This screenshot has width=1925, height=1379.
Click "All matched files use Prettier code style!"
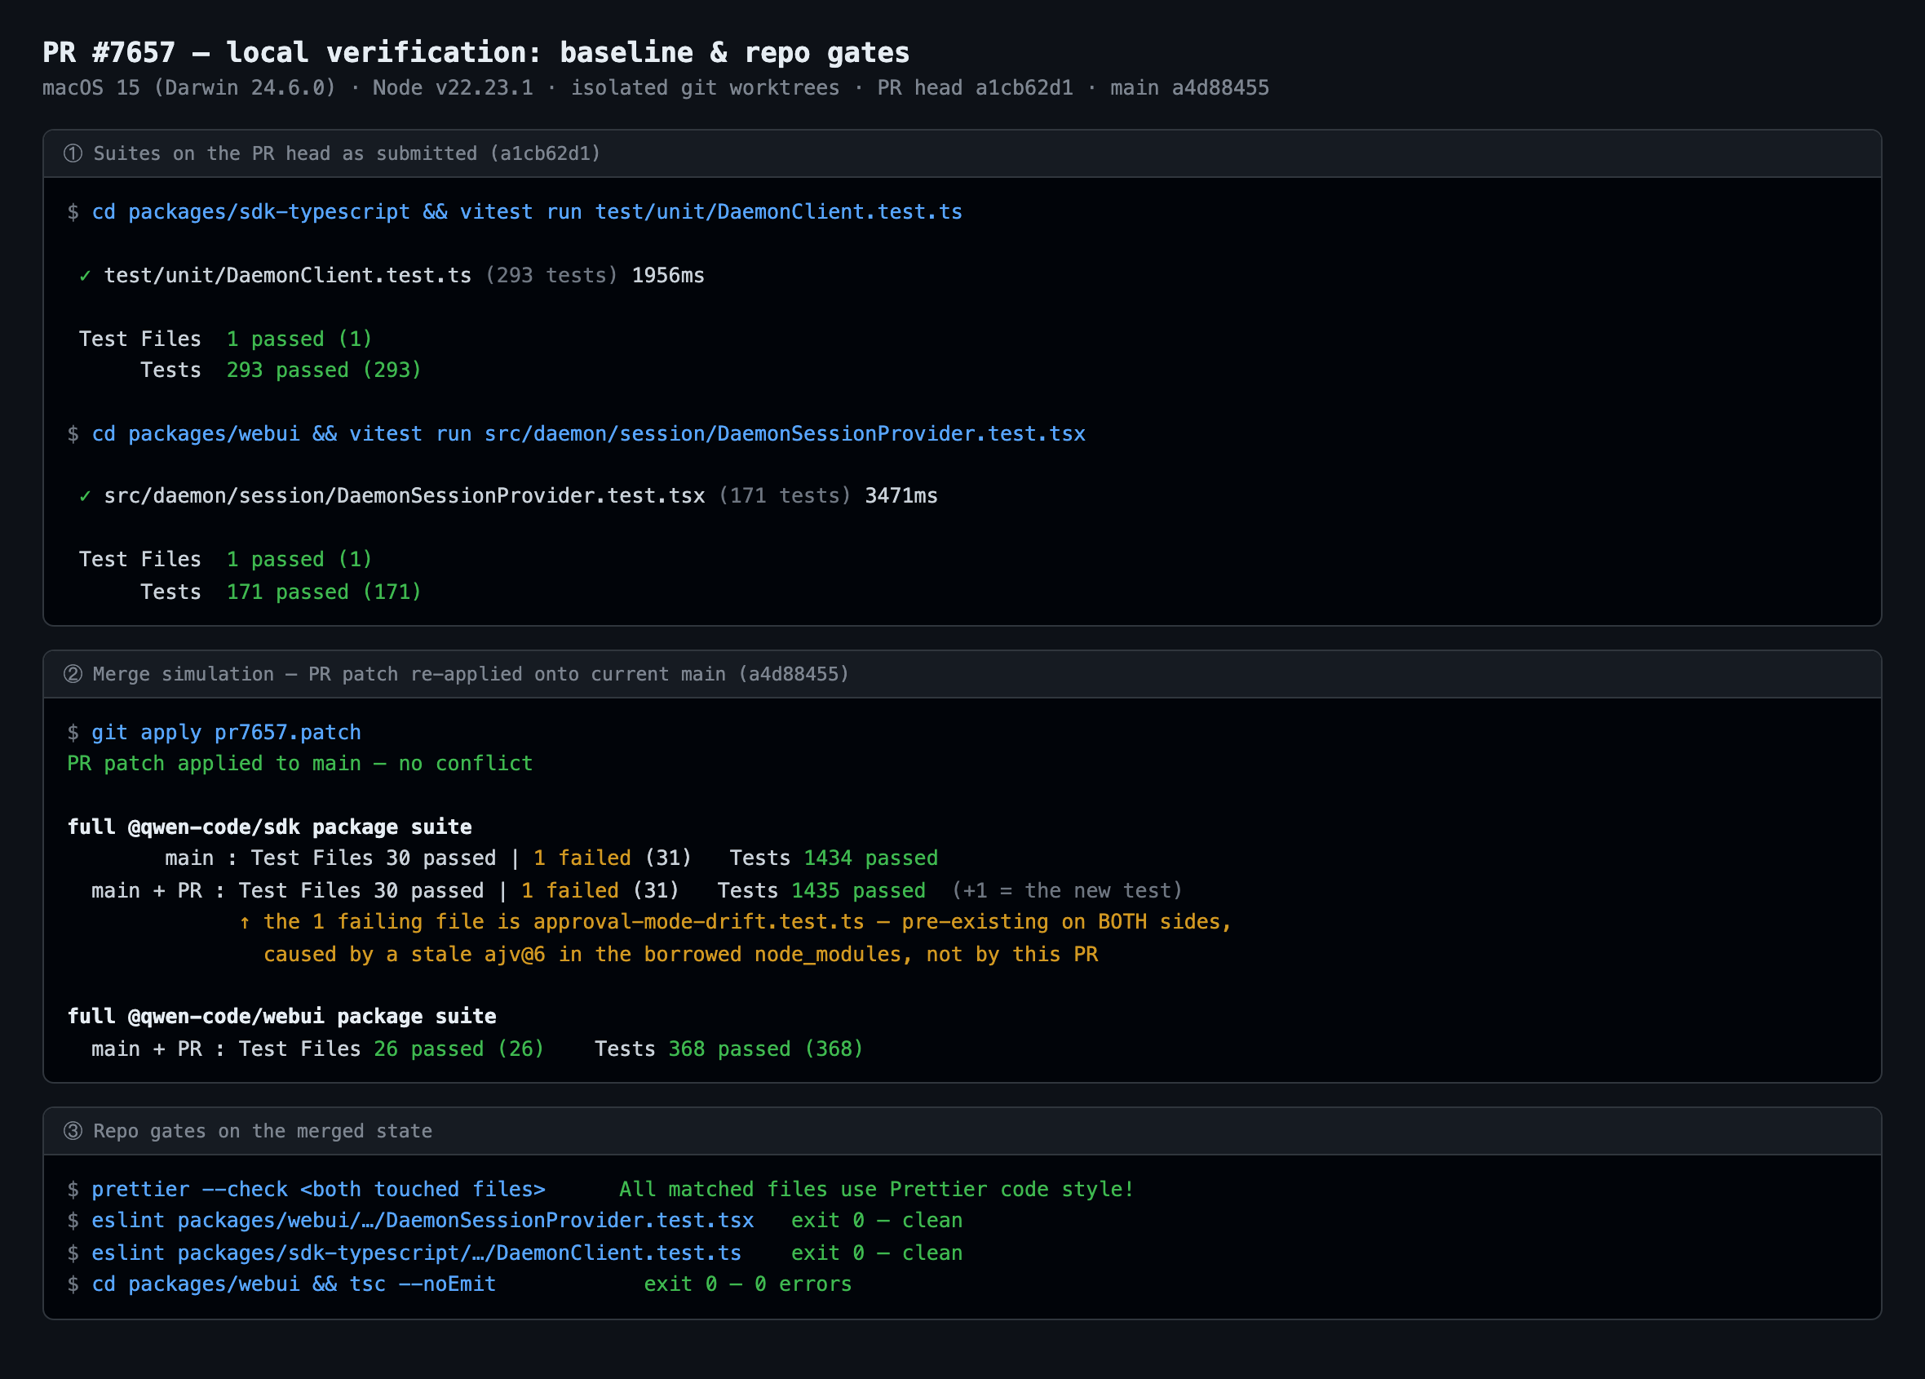(x=877, y=1190)
